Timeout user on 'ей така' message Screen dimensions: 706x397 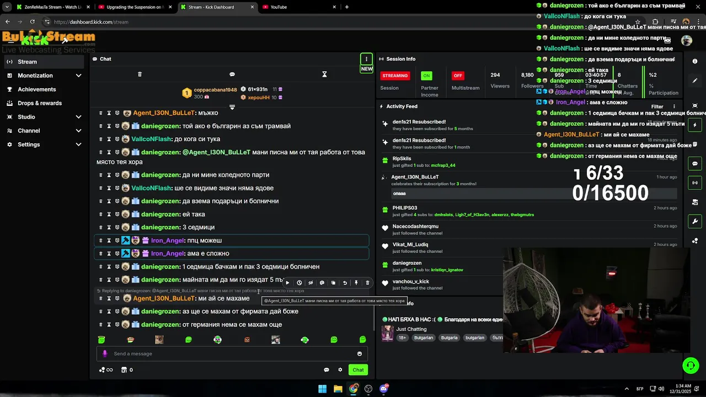pyautogui.click(x=109, y=214)
